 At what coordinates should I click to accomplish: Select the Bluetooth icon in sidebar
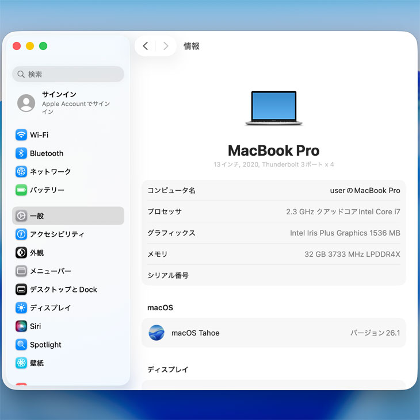tap(21, 153)
